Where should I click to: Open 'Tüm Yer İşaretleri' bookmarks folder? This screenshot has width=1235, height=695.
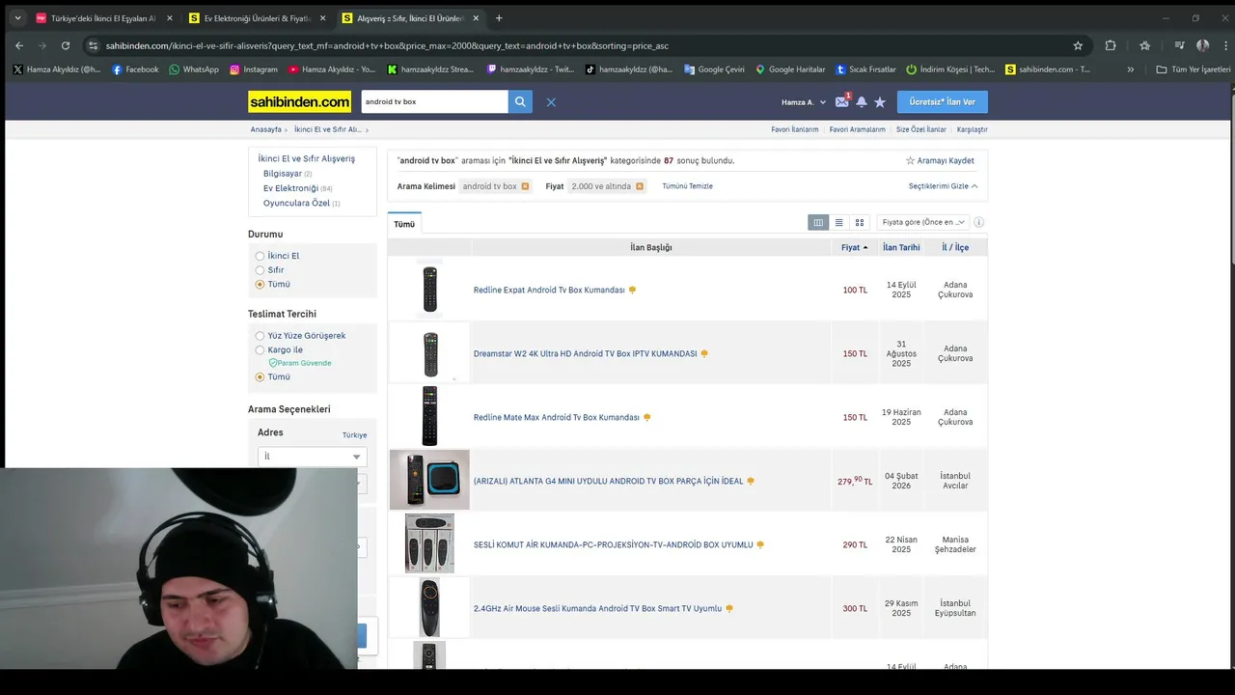point(1194,69)
